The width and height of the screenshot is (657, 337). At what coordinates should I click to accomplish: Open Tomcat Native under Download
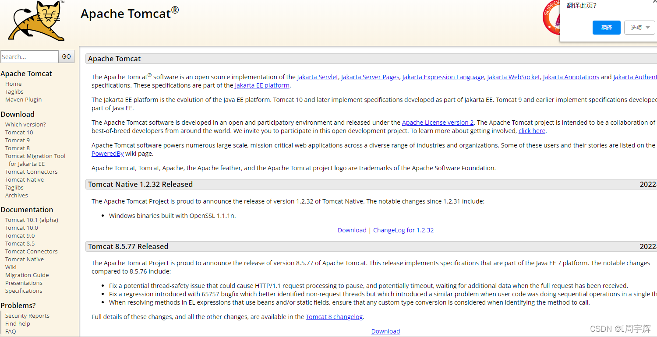tap(25, 180)
